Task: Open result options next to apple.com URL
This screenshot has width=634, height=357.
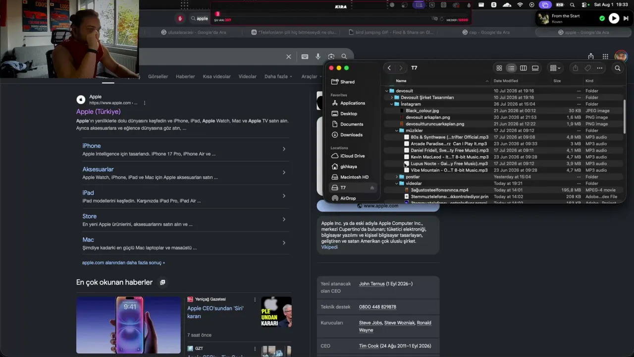Action: pyautogui.click(x=145, y=103)
